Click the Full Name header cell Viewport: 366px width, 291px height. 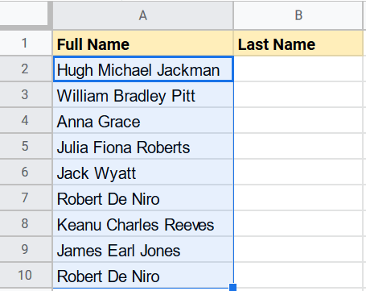tap(143, 43)
